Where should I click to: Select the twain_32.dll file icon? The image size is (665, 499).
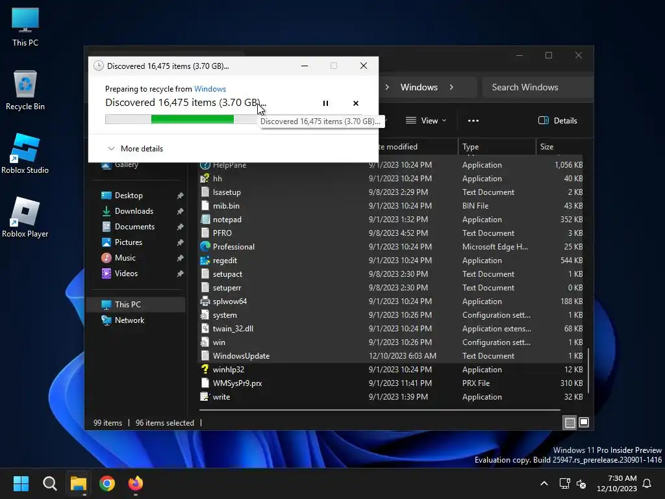[205, 328]
